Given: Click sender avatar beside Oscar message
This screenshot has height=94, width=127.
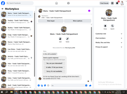Looking at the screenshot, I should pyautogui.click(x=40, y=79).
